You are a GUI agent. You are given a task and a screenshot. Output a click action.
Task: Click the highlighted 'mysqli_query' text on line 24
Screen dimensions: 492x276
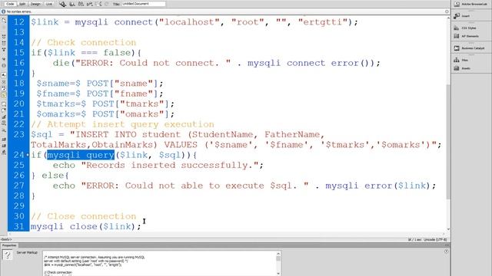pyautogui.click(x=81, y=155)
